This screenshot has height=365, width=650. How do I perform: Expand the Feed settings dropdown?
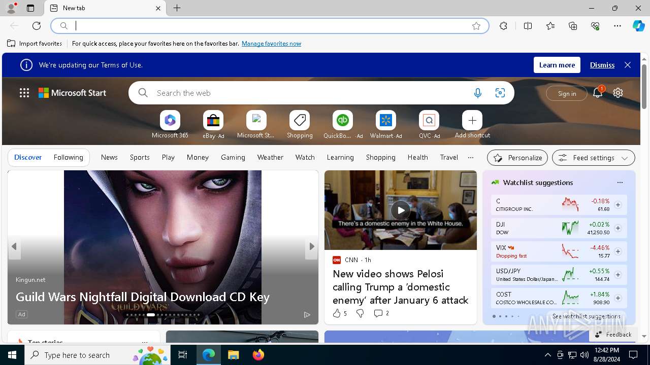[593, 158]
